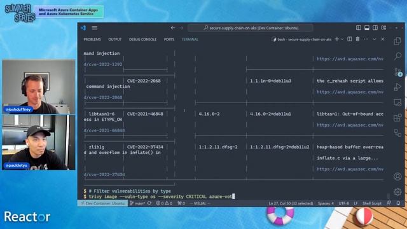The width and height of the screenshot is (407, 229).
Task: Open terminal more actions ellipsis
Action: (x=366, y=39)
